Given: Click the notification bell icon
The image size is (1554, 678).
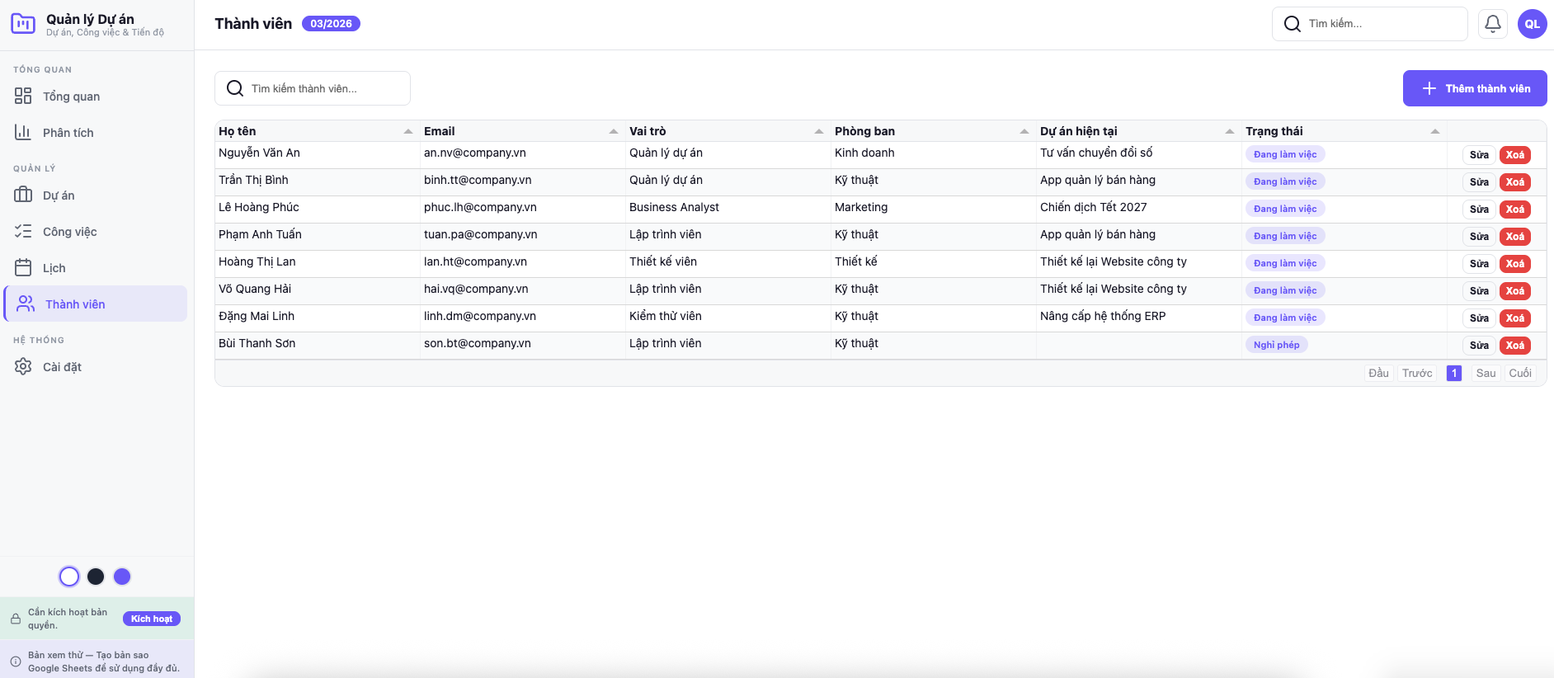Looking at the screenshot, I should pos(1492,24).
